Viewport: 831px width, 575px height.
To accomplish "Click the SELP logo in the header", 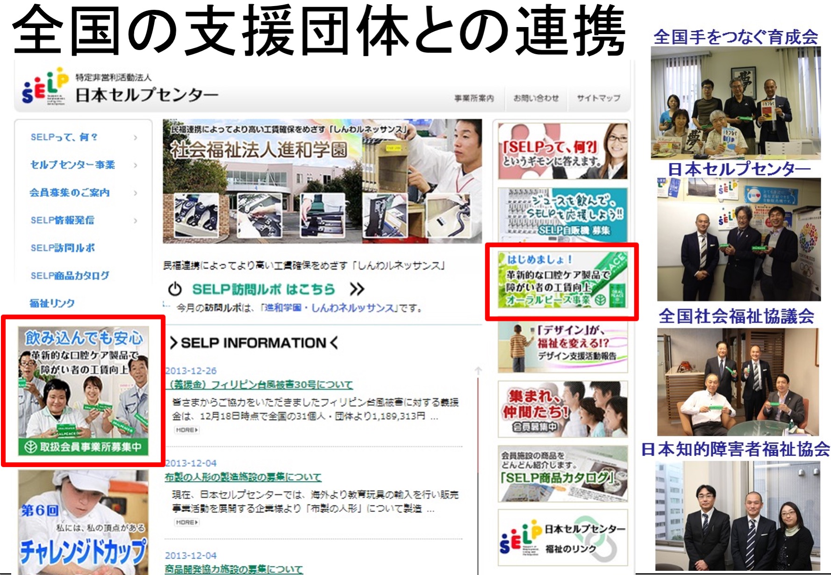I will pos(45,86).
